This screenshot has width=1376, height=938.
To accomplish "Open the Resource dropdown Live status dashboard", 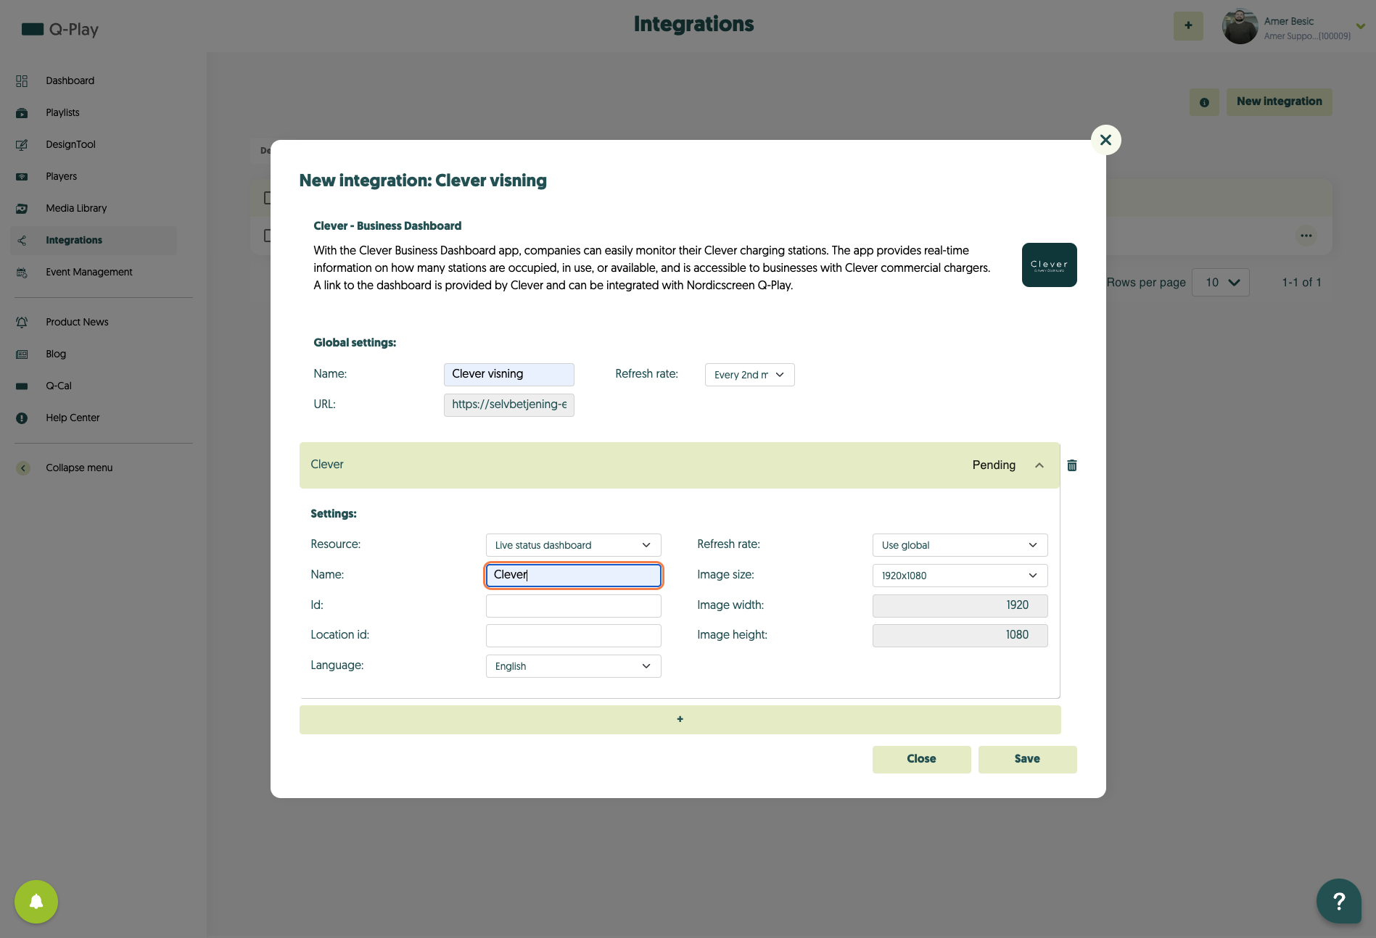I will (x=573, y=545).
